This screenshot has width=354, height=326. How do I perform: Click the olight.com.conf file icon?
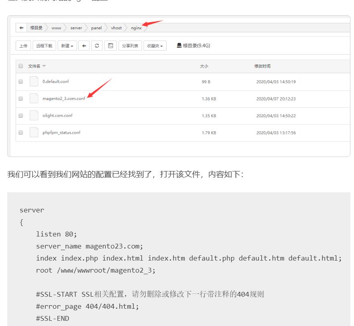point(34,116)
